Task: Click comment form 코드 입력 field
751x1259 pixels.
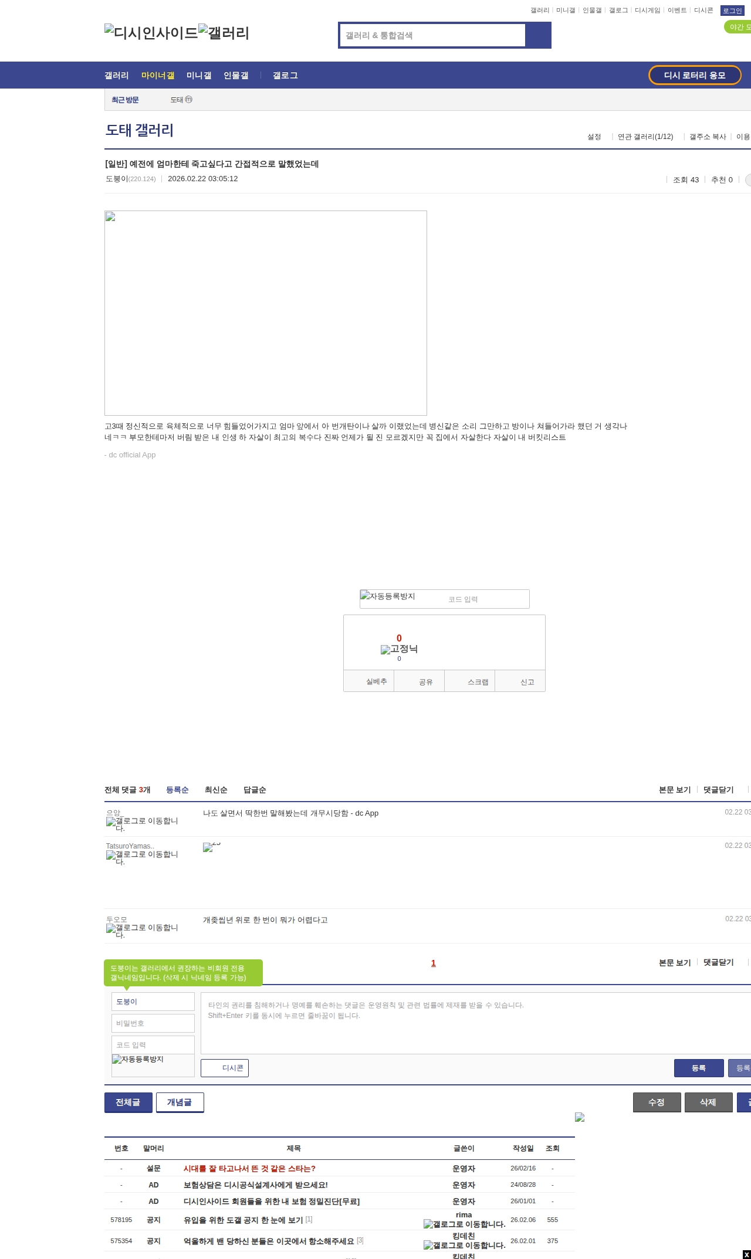Action: pyautogui.click(x=153, y=1045)
